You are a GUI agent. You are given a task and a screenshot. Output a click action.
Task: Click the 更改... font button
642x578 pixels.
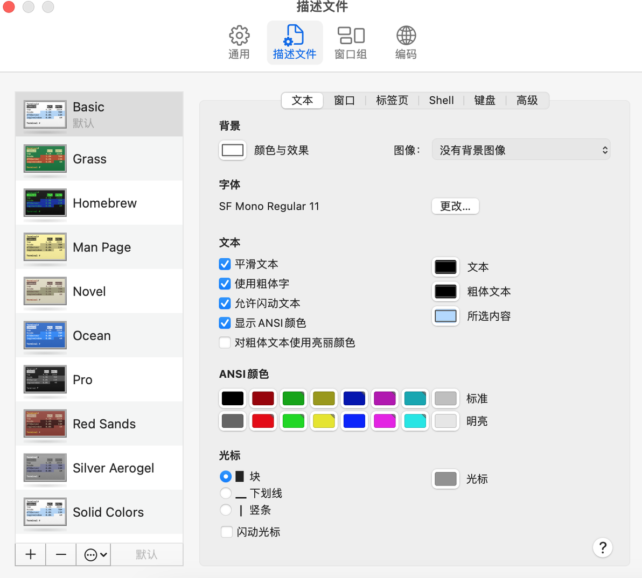pyautogui.click(x=455, y=206)
